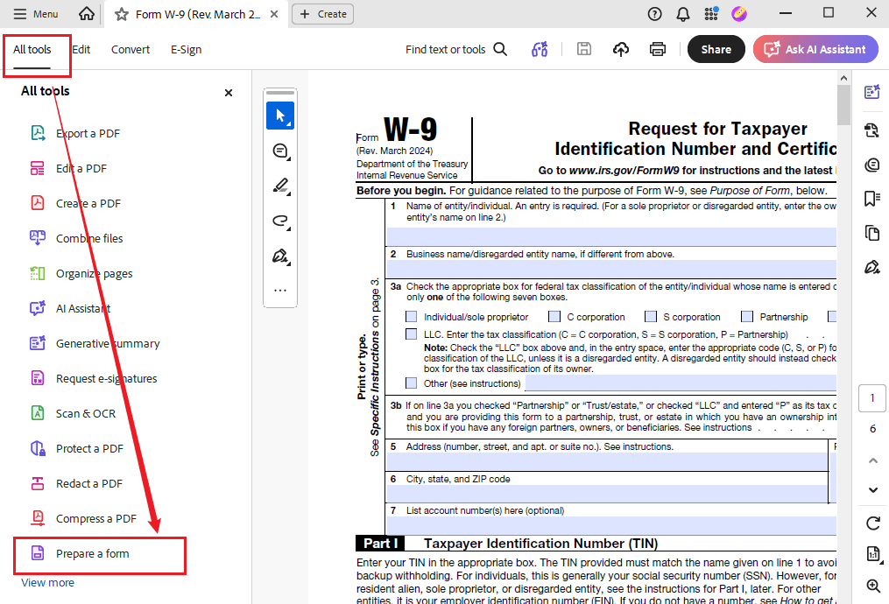Viewport: 889px width, 604px height.
Task: Open Generative summary tool
Action: point(95,344)
